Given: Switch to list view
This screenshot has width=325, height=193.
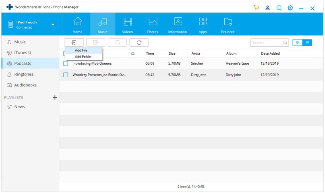Looking at the screenshot, I should [307, 43].
